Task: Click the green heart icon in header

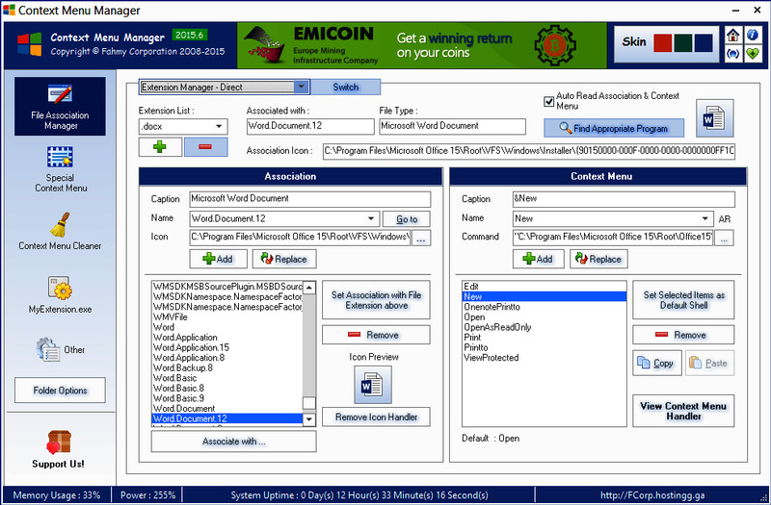Action: pos(753,54)
